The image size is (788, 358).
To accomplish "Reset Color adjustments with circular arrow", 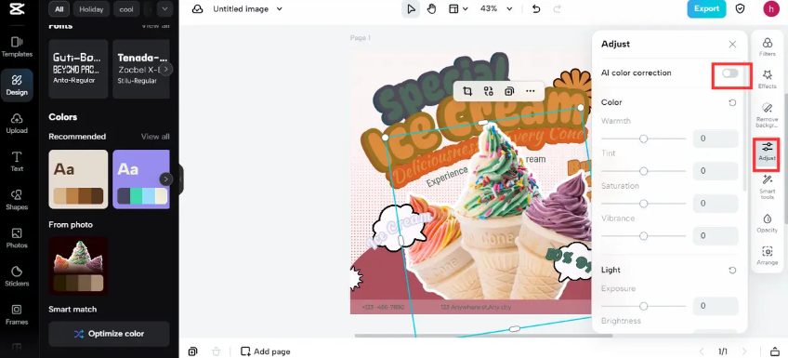I will coord(732,102).
